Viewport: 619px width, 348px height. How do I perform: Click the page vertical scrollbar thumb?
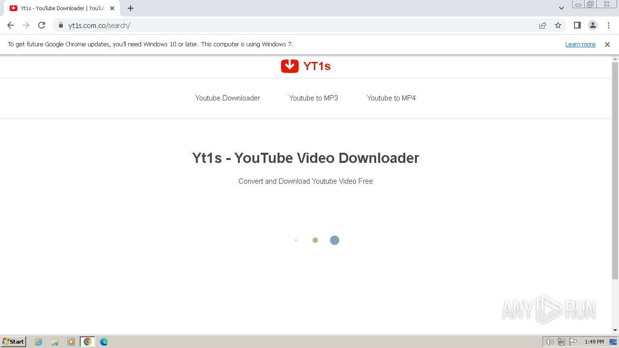coord(615,170)
